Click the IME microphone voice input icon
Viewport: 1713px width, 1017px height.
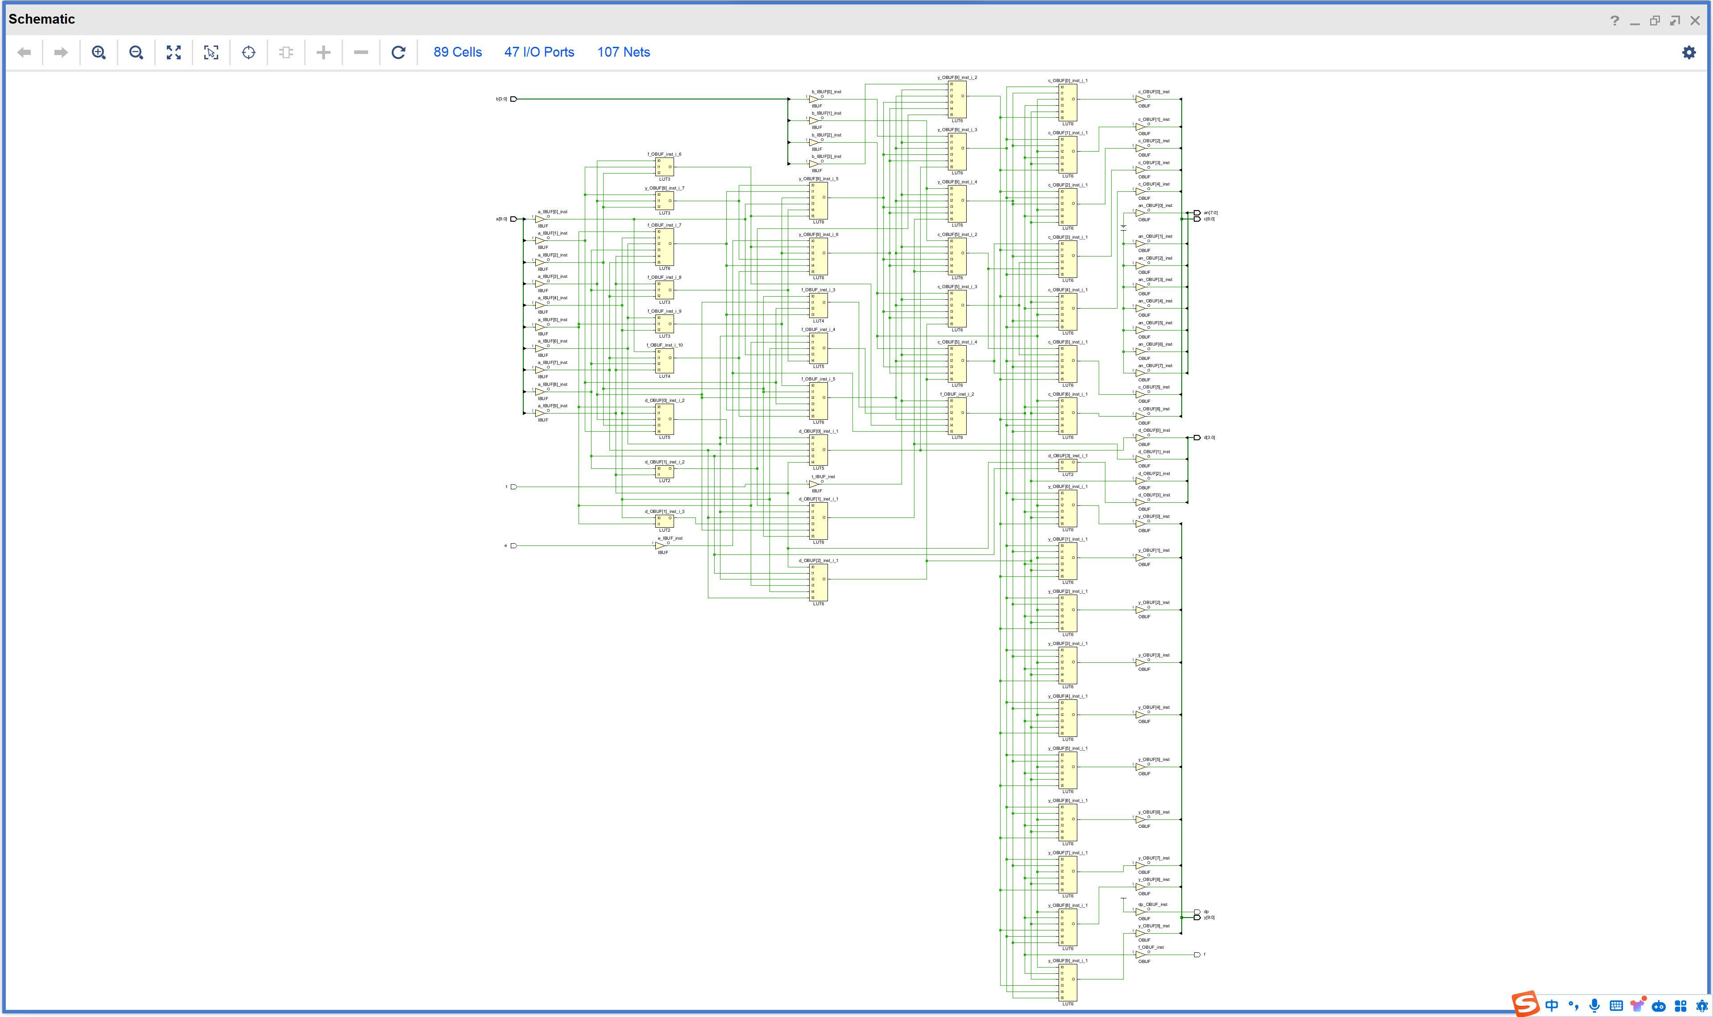(x=1594, y=1005)
